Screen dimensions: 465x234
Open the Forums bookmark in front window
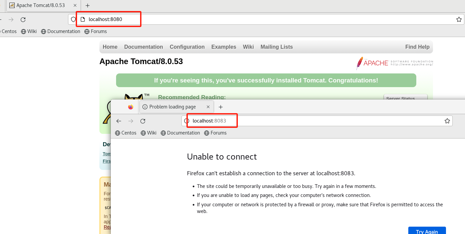(x=215, y=133)
